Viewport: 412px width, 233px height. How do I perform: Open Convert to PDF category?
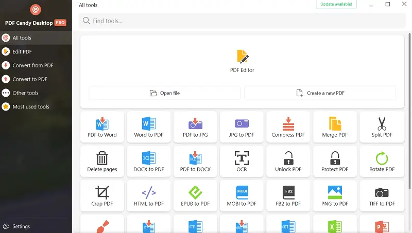(36, 79)
